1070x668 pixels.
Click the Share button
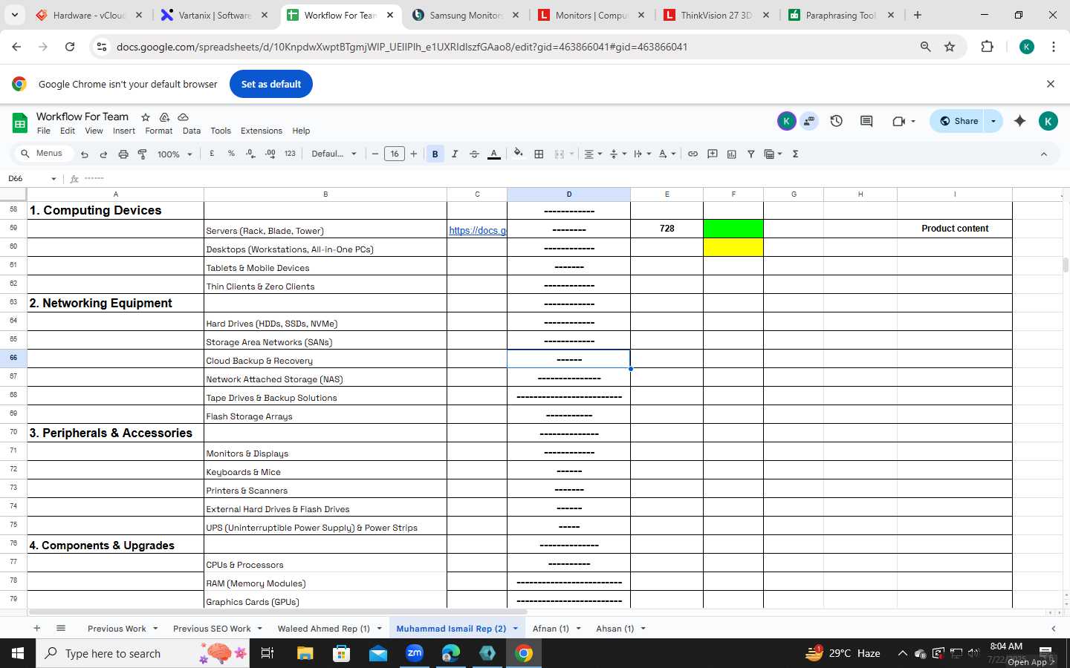(959, 121)
